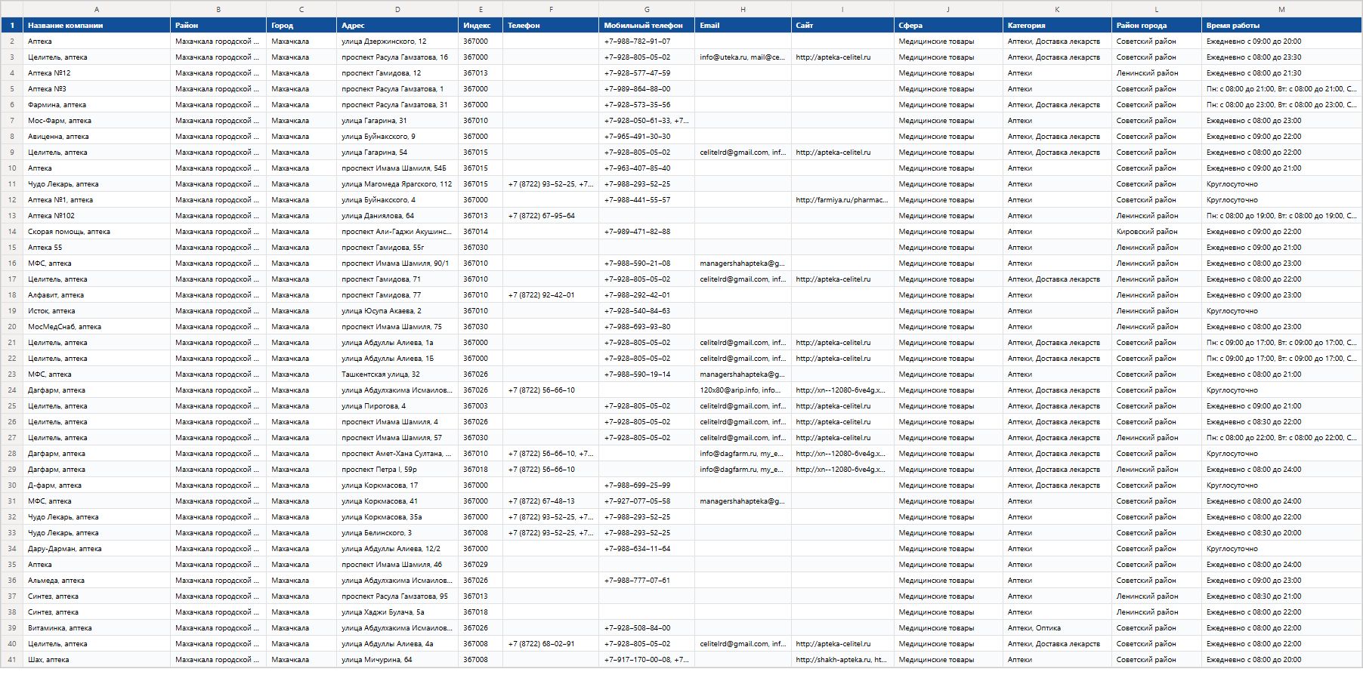Select the index cell '367014'
This screenshot has height=681, width=1363.
point(481,232)
